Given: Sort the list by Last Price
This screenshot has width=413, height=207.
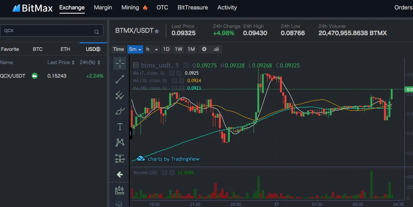Looking at the screenshot, I should coord(61,63).
